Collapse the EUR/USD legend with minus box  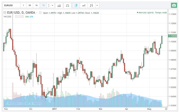pos(5,13)
